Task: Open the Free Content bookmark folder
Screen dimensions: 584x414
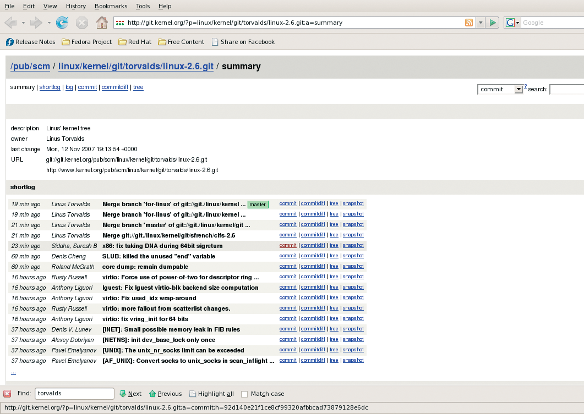Action: pos(181,42)
